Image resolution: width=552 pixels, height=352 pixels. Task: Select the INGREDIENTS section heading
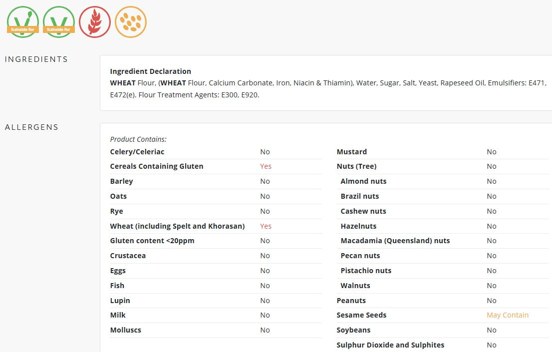click(x=36, y=59)
